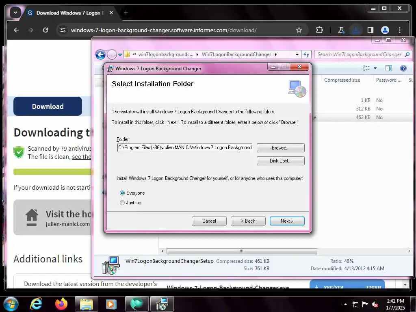The height and width of the screenshot is (312, 416).
Task: Click Explorer back arrow button
Action: [101, 55]
